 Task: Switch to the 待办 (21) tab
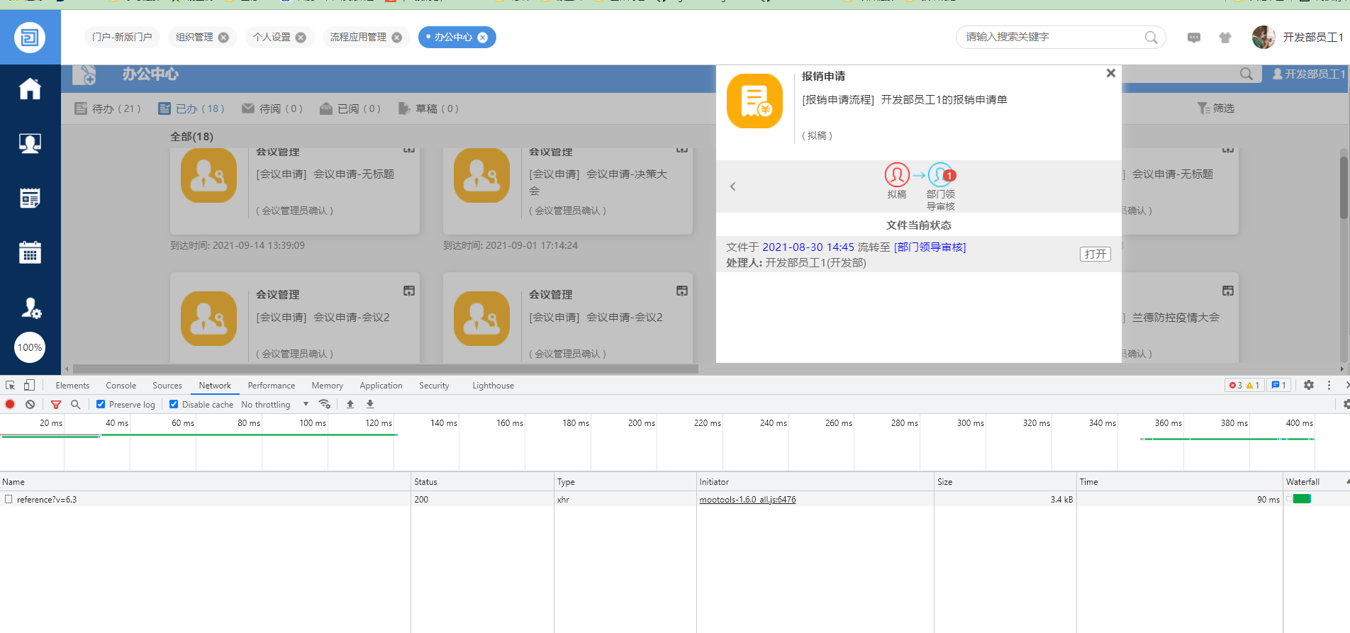(x=108, y=108)
